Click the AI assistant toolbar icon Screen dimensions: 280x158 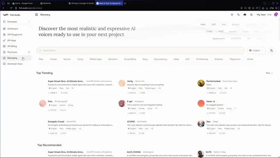coord(272,8)
